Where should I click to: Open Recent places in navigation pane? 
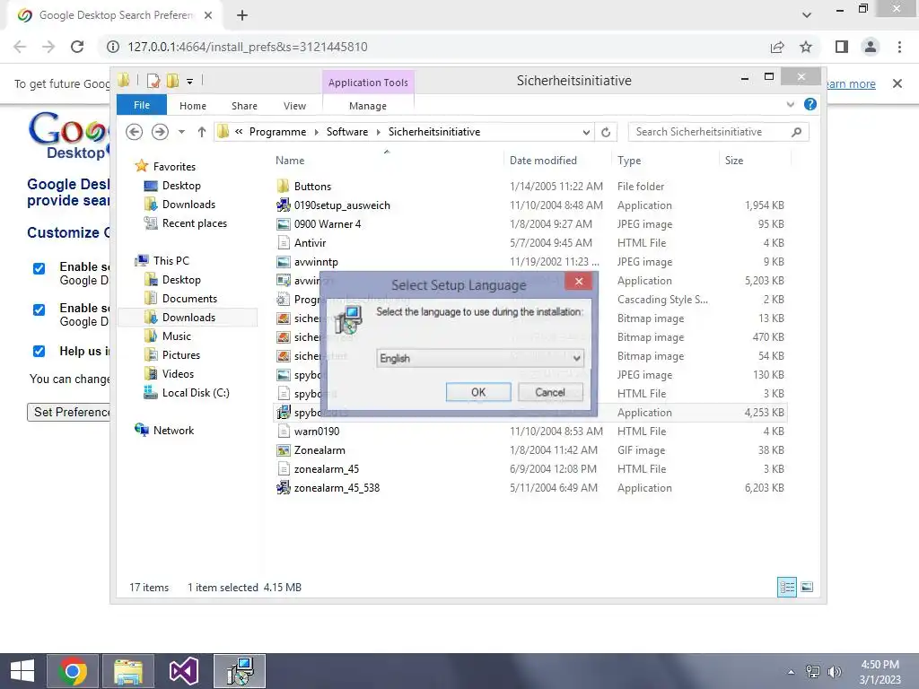point(194,223)
